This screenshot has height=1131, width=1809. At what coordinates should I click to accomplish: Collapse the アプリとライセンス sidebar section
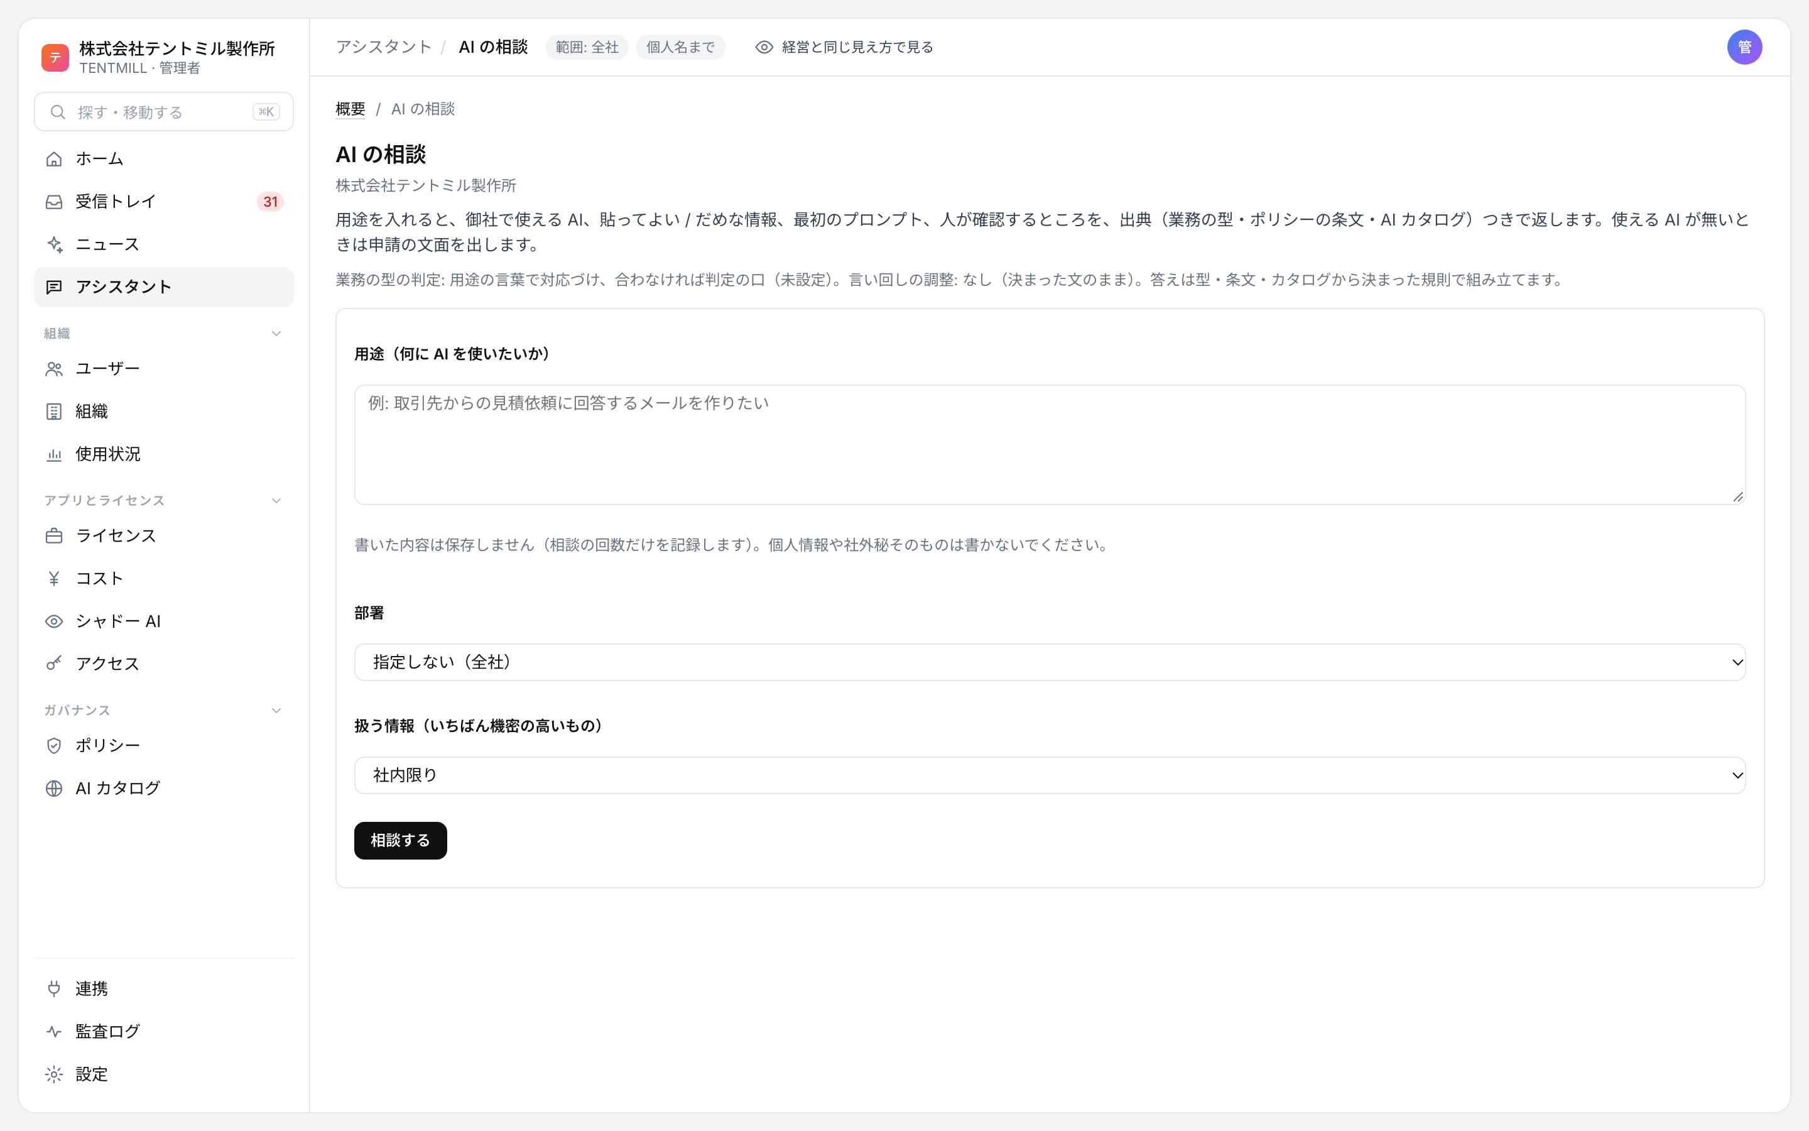pyautogui.click(x=276, y=500)
